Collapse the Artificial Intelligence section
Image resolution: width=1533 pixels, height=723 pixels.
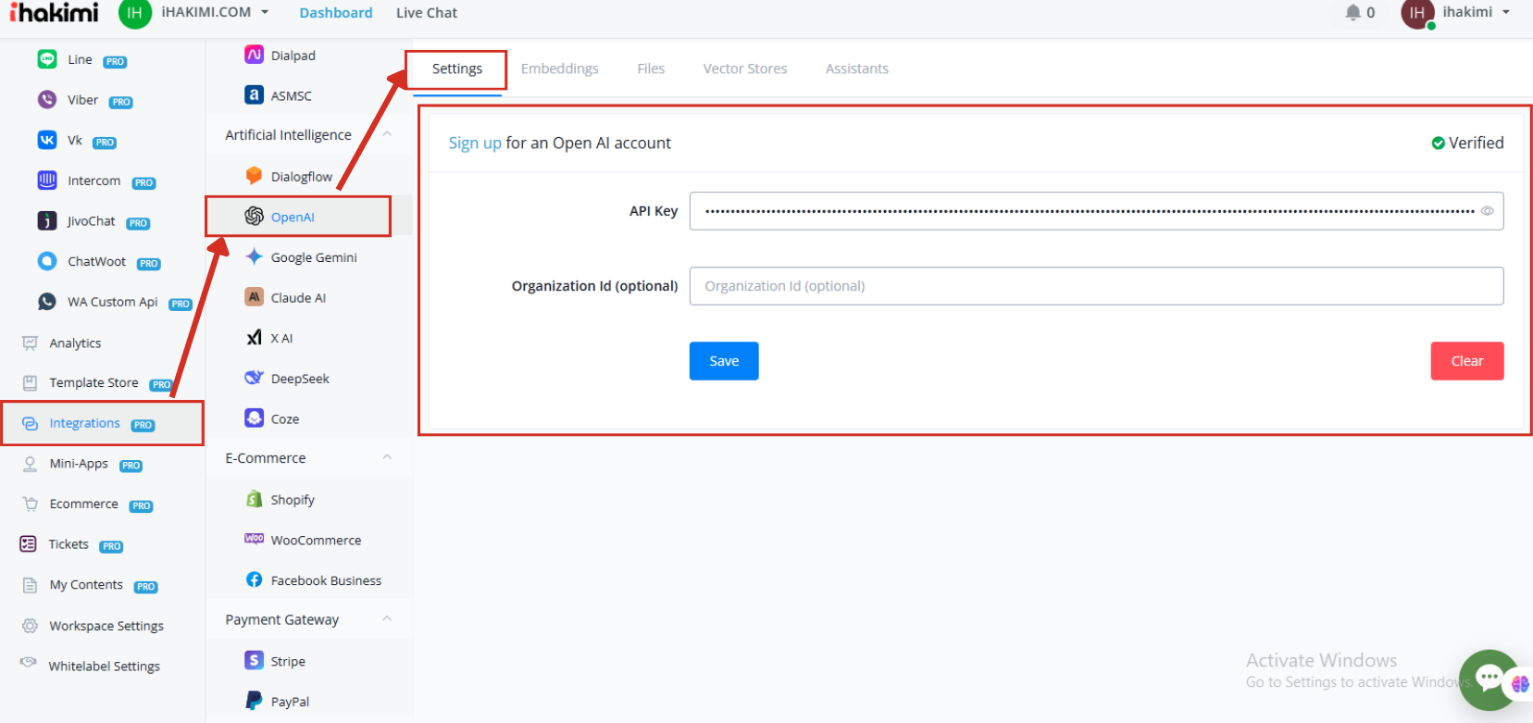pyautogui.click(x=387, y=134)
